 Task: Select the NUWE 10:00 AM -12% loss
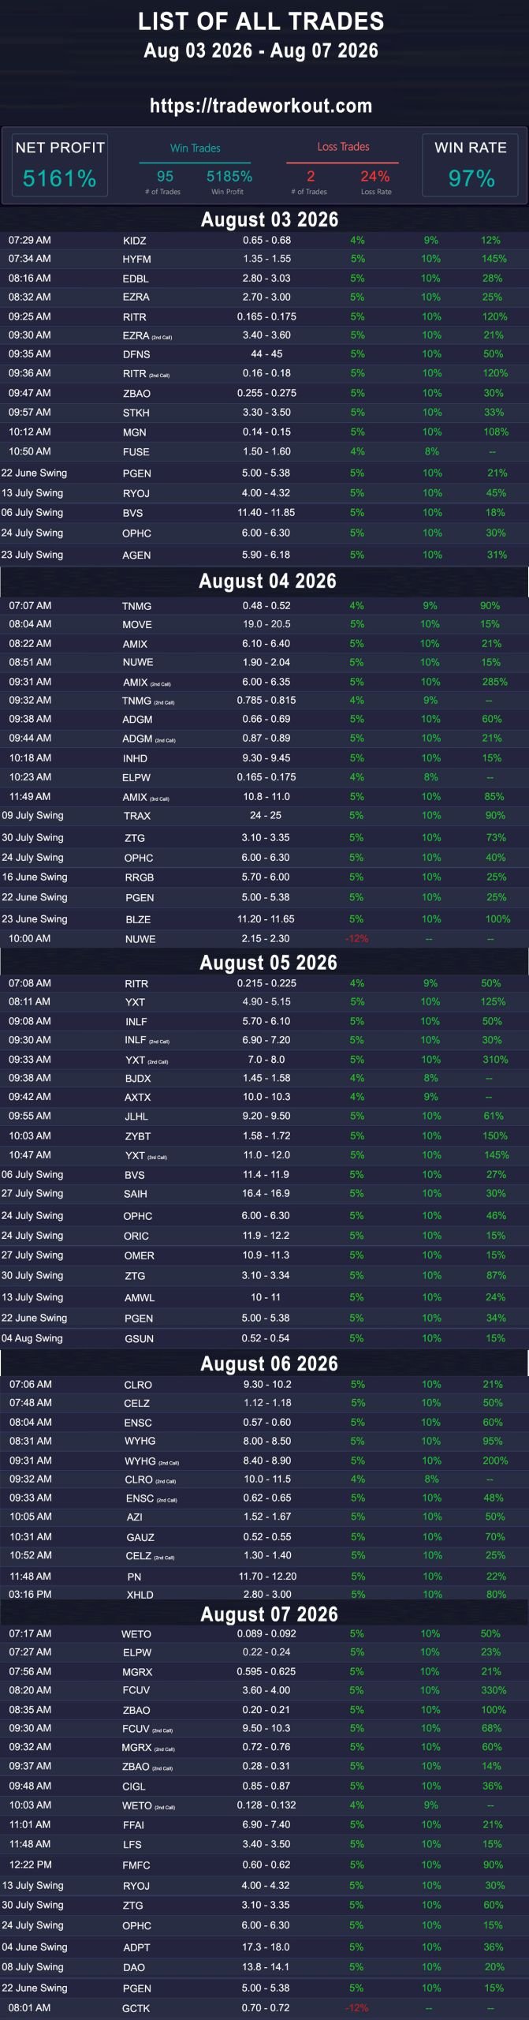coord(356,939)
